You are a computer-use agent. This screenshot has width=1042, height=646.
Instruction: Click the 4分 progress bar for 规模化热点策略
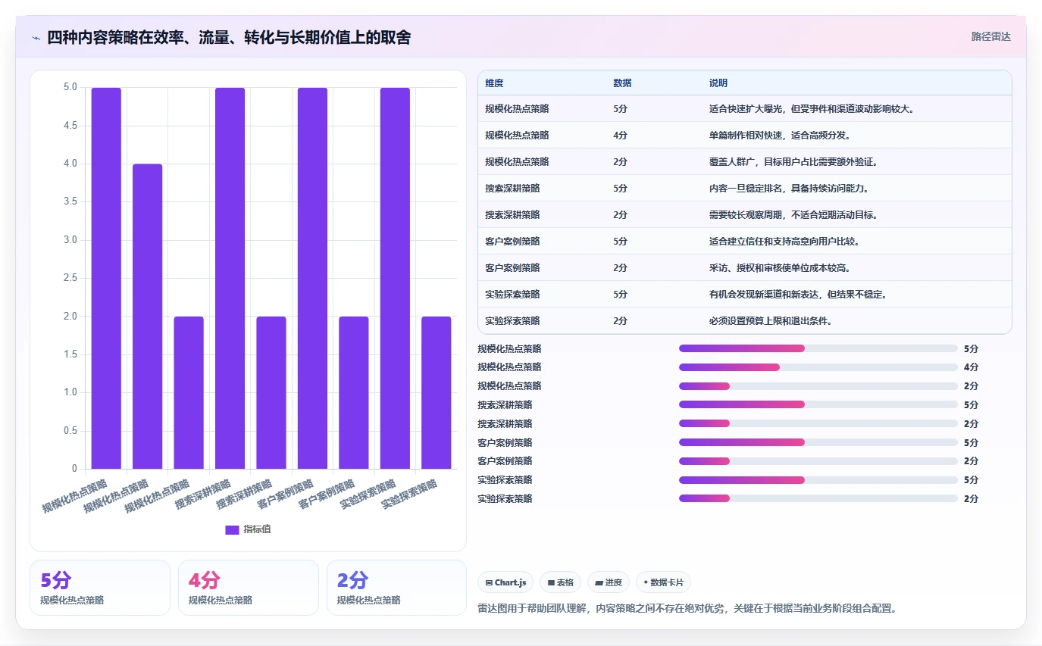[x=818, y=367]
